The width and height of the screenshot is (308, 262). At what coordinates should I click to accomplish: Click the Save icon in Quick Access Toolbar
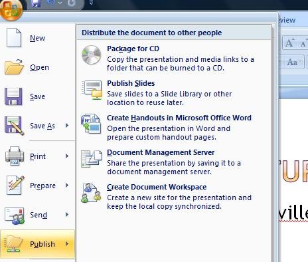[x=36, y=3]
